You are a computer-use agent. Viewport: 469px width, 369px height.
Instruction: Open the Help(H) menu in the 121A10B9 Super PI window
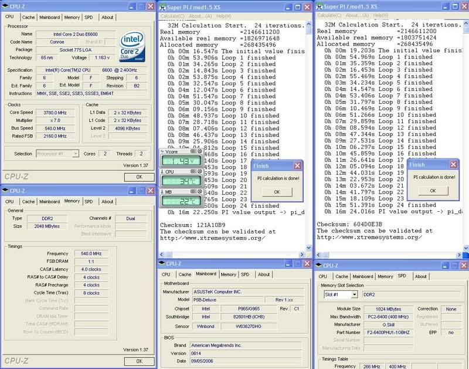click(223, 16)
